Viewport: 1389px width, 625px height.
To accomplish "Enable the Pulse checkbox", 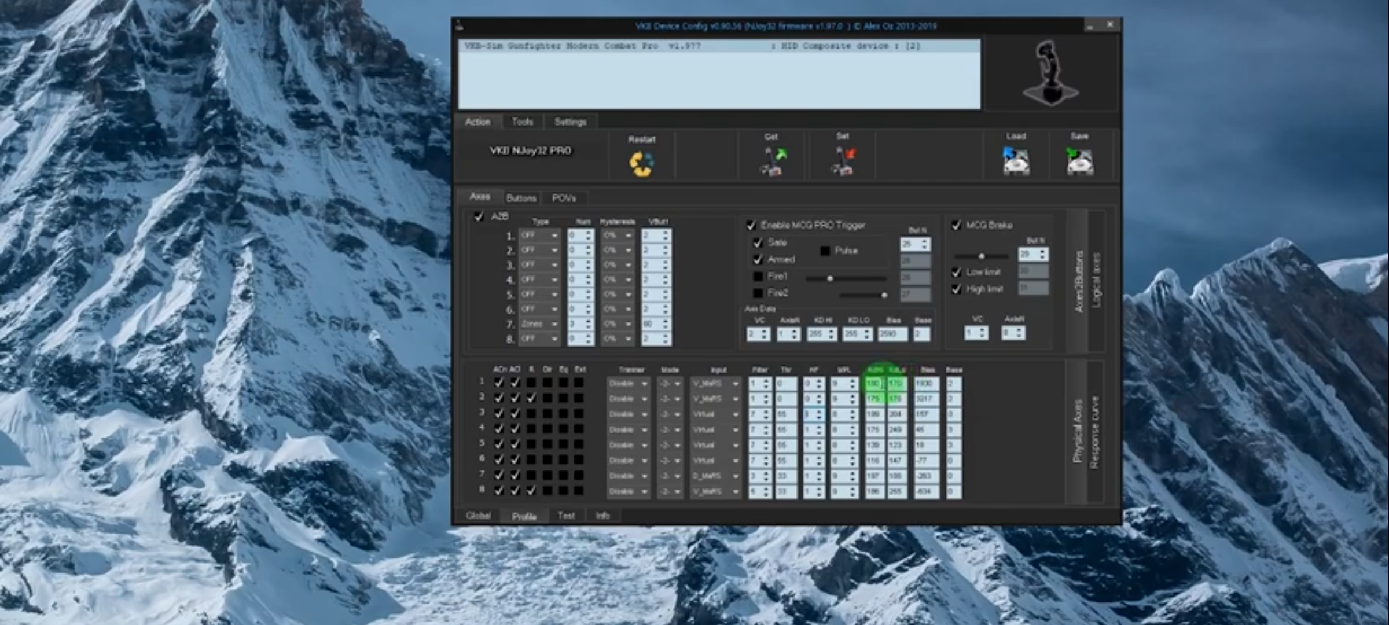I will 825,251.
